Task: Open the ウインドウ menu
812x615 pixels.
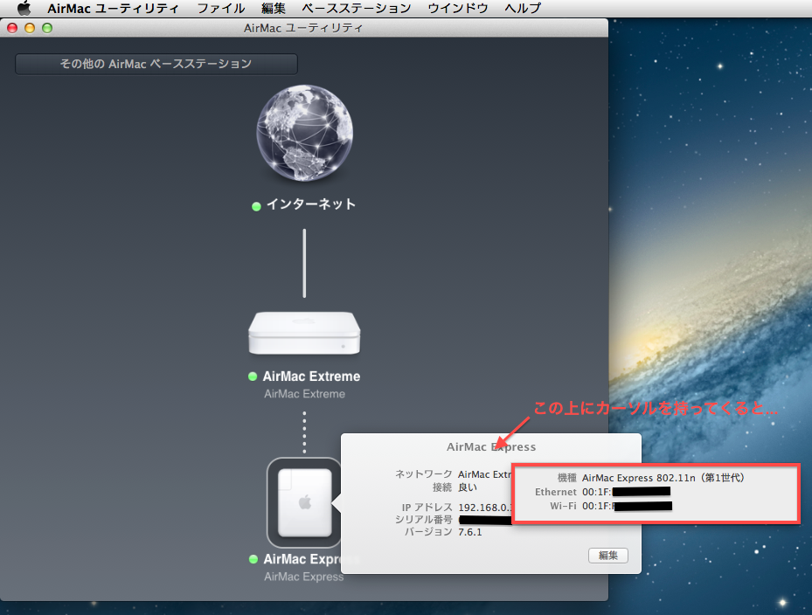Action: [x=458, y=8]
